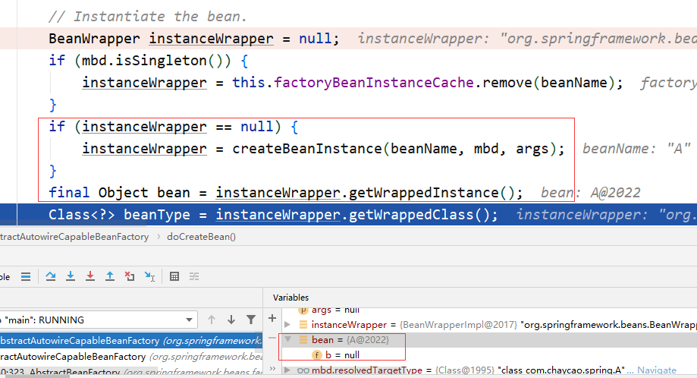Viewport: 697px width, 378px height.
Task: Select the second AbstractAutowireCapableBeanFactory stack frame
Action: point(72,356)
